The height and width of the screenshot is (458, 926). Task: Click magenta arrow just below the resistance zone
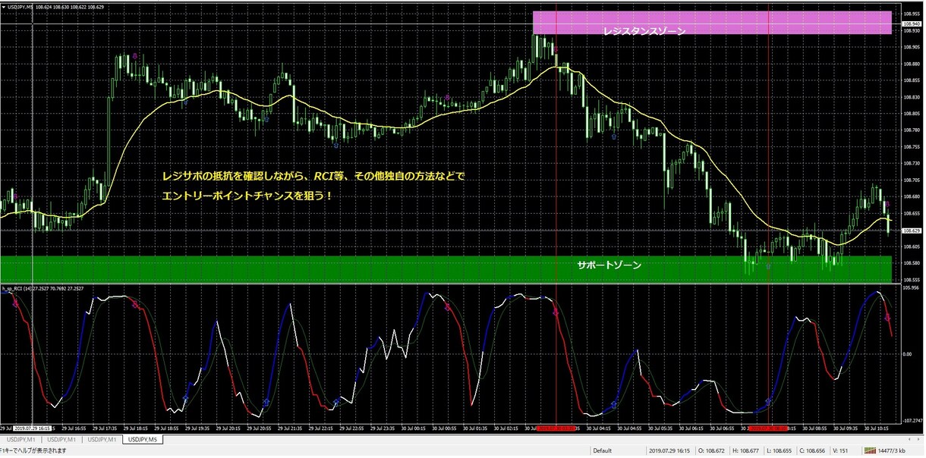[555, 50]
